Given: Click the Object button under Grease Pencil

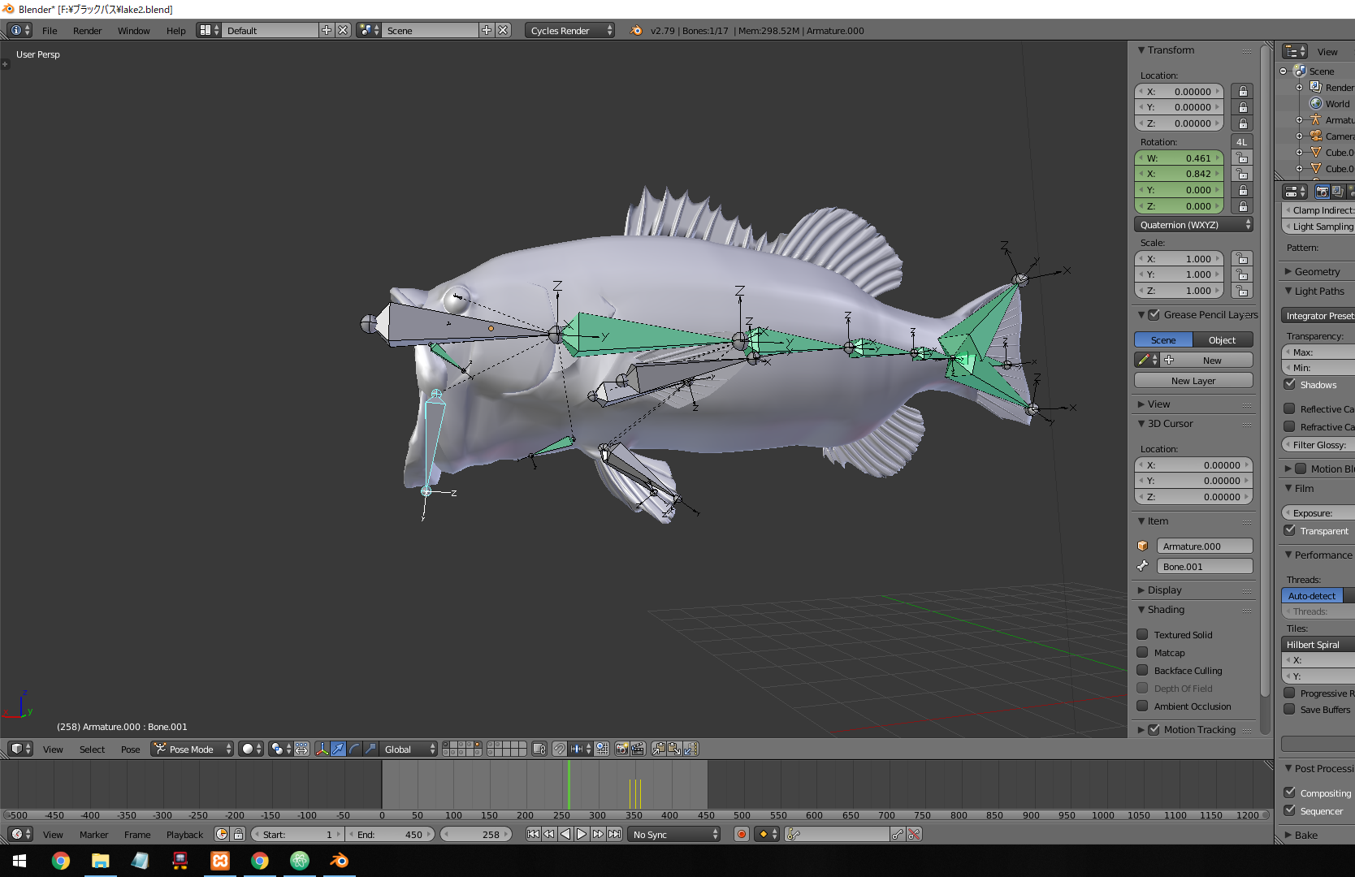Looking at the screenshot, I should pos(1222,340).
